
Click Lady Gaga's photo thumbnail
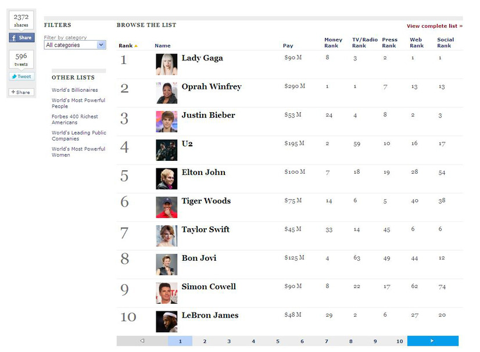click(x=167, y=64)
